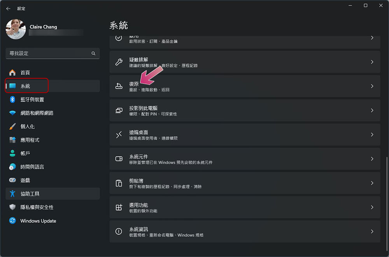The image size is (389, 257).
Task: Expand the 遠端桌面 row chevron
Action: click(372, 135)
